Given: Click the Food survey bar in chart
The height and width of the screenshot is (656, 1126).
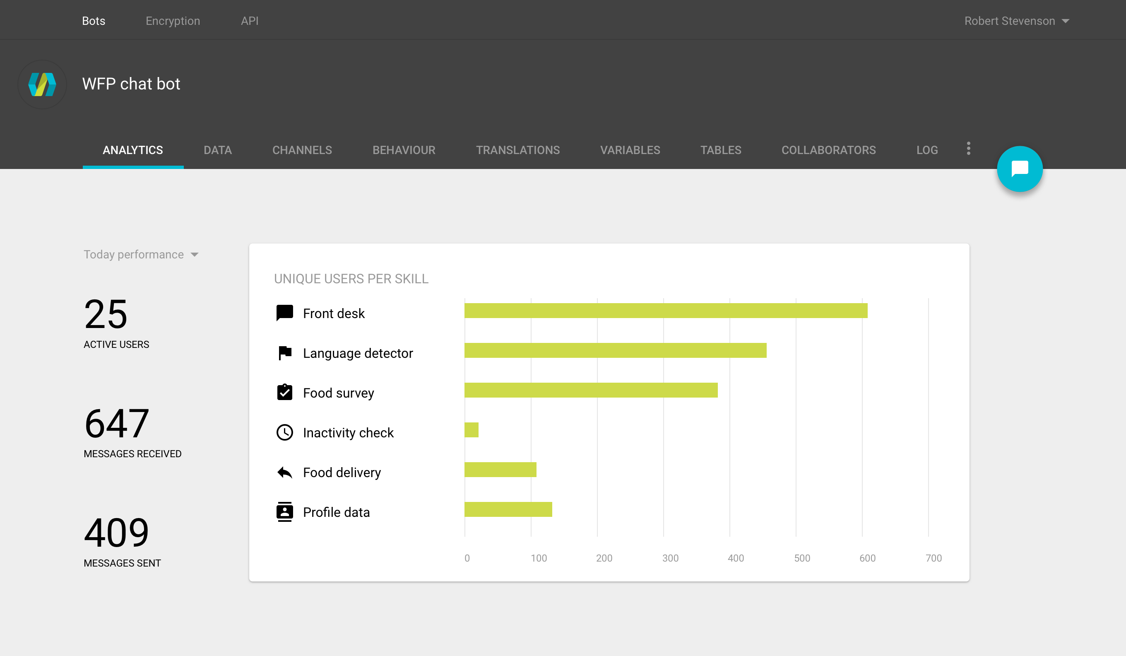Looking at the screenshot, I should click(x=591, y=390).
